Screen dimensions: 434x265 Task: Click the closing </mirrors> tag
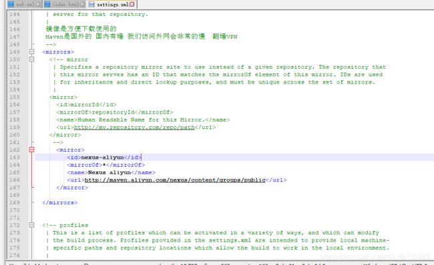tap(60, 202)
